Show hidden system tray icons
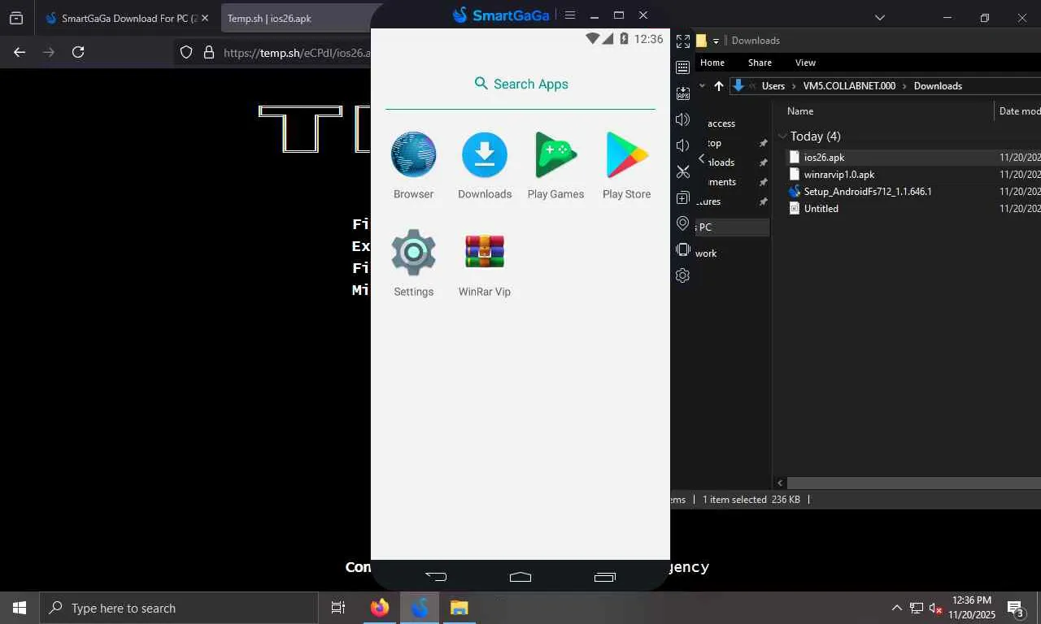 [x=897, y=608]
